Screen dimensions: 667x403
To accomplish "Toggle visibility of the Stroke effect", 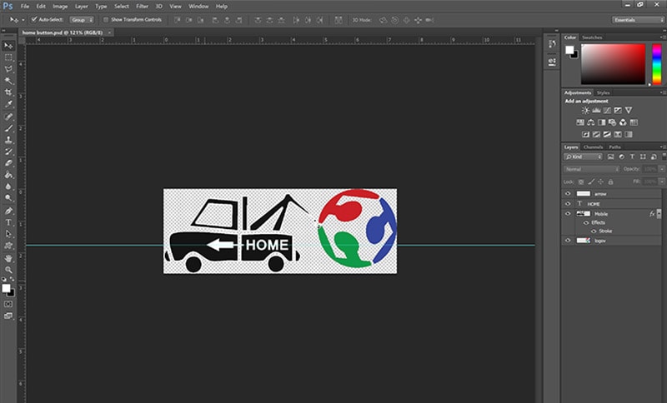I will [x=594, y=231].
